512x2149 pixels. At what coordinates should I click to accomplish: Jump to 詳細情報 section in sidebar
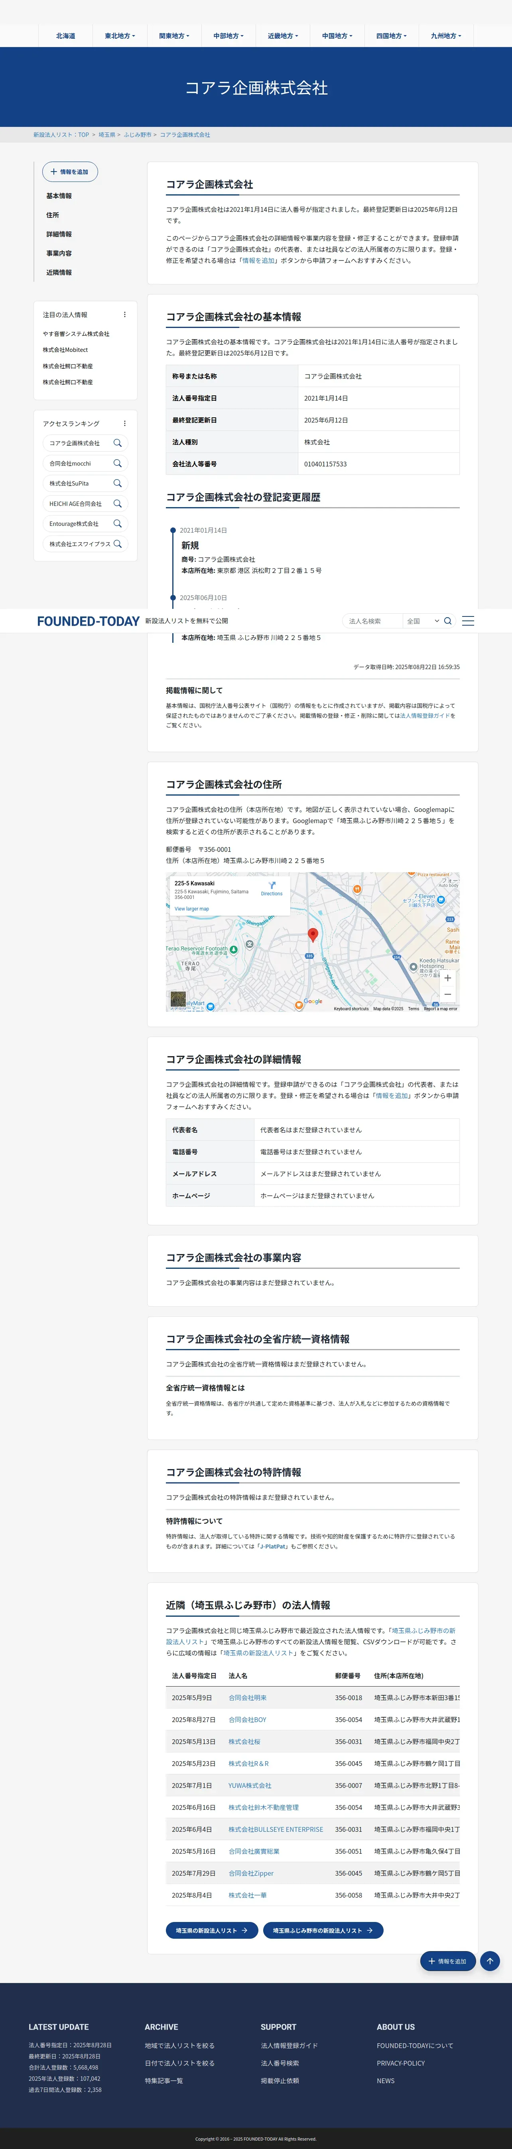(x=59, y=235)
